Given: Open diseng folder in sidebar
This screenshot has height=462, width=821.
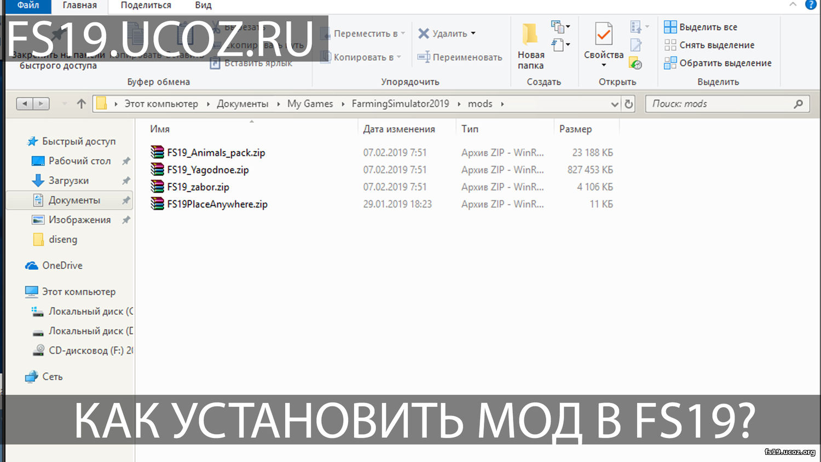Looking at the screenshot, I should click(x=55, y=240).
